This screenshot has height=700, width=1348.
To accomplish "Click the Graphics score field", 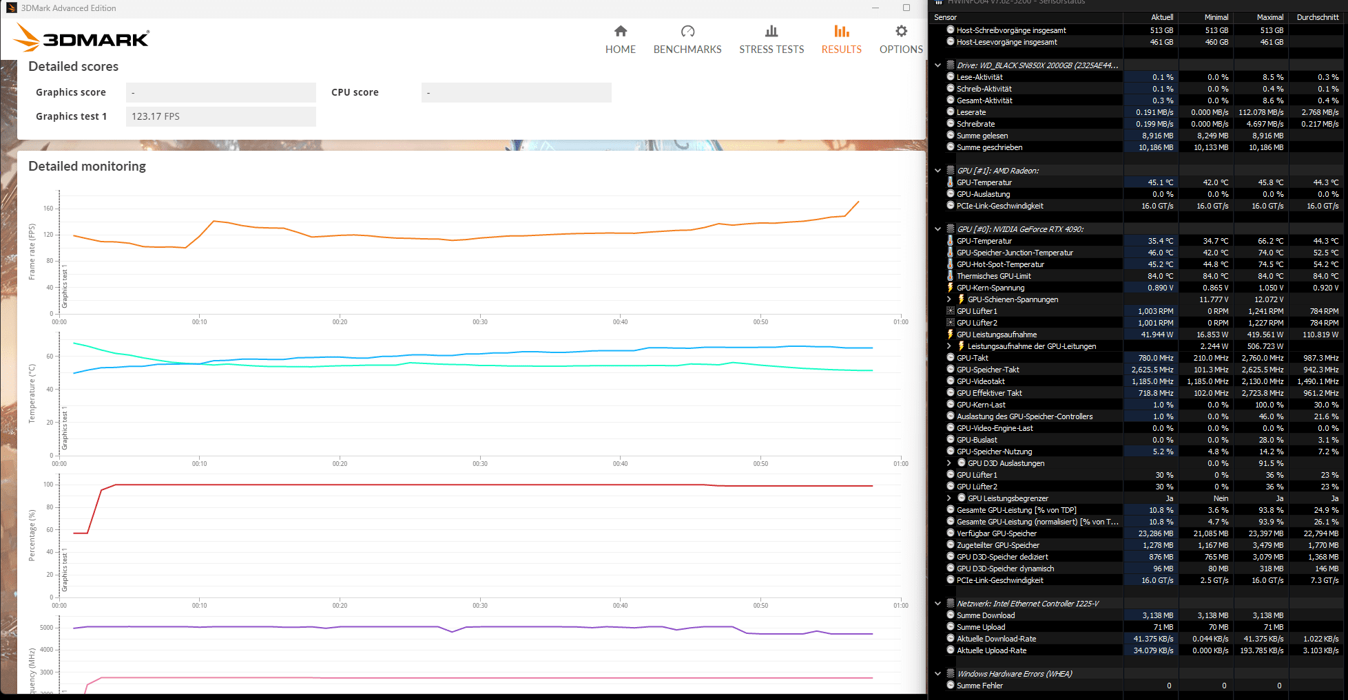I will coord(221,92).
